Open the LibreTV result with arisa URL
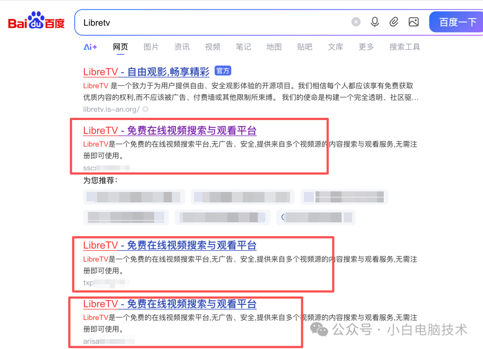This screenshot has height=349, width=483. coord(170,304)
